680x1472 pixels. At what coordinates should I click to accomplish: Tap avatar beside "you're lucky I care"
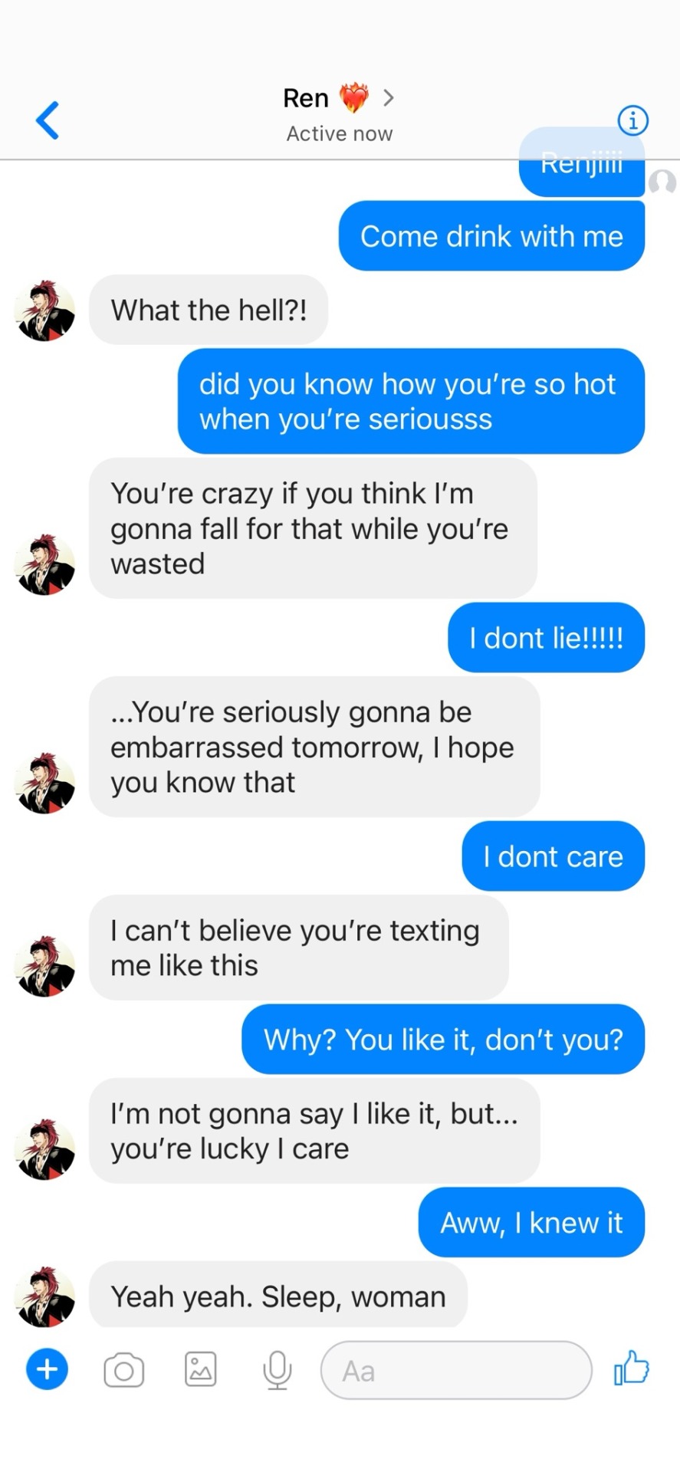(x=45, y=1149)
